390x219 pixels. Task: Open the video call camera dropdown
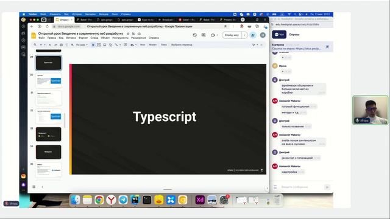pyautogui.click(x=217, y=35)
